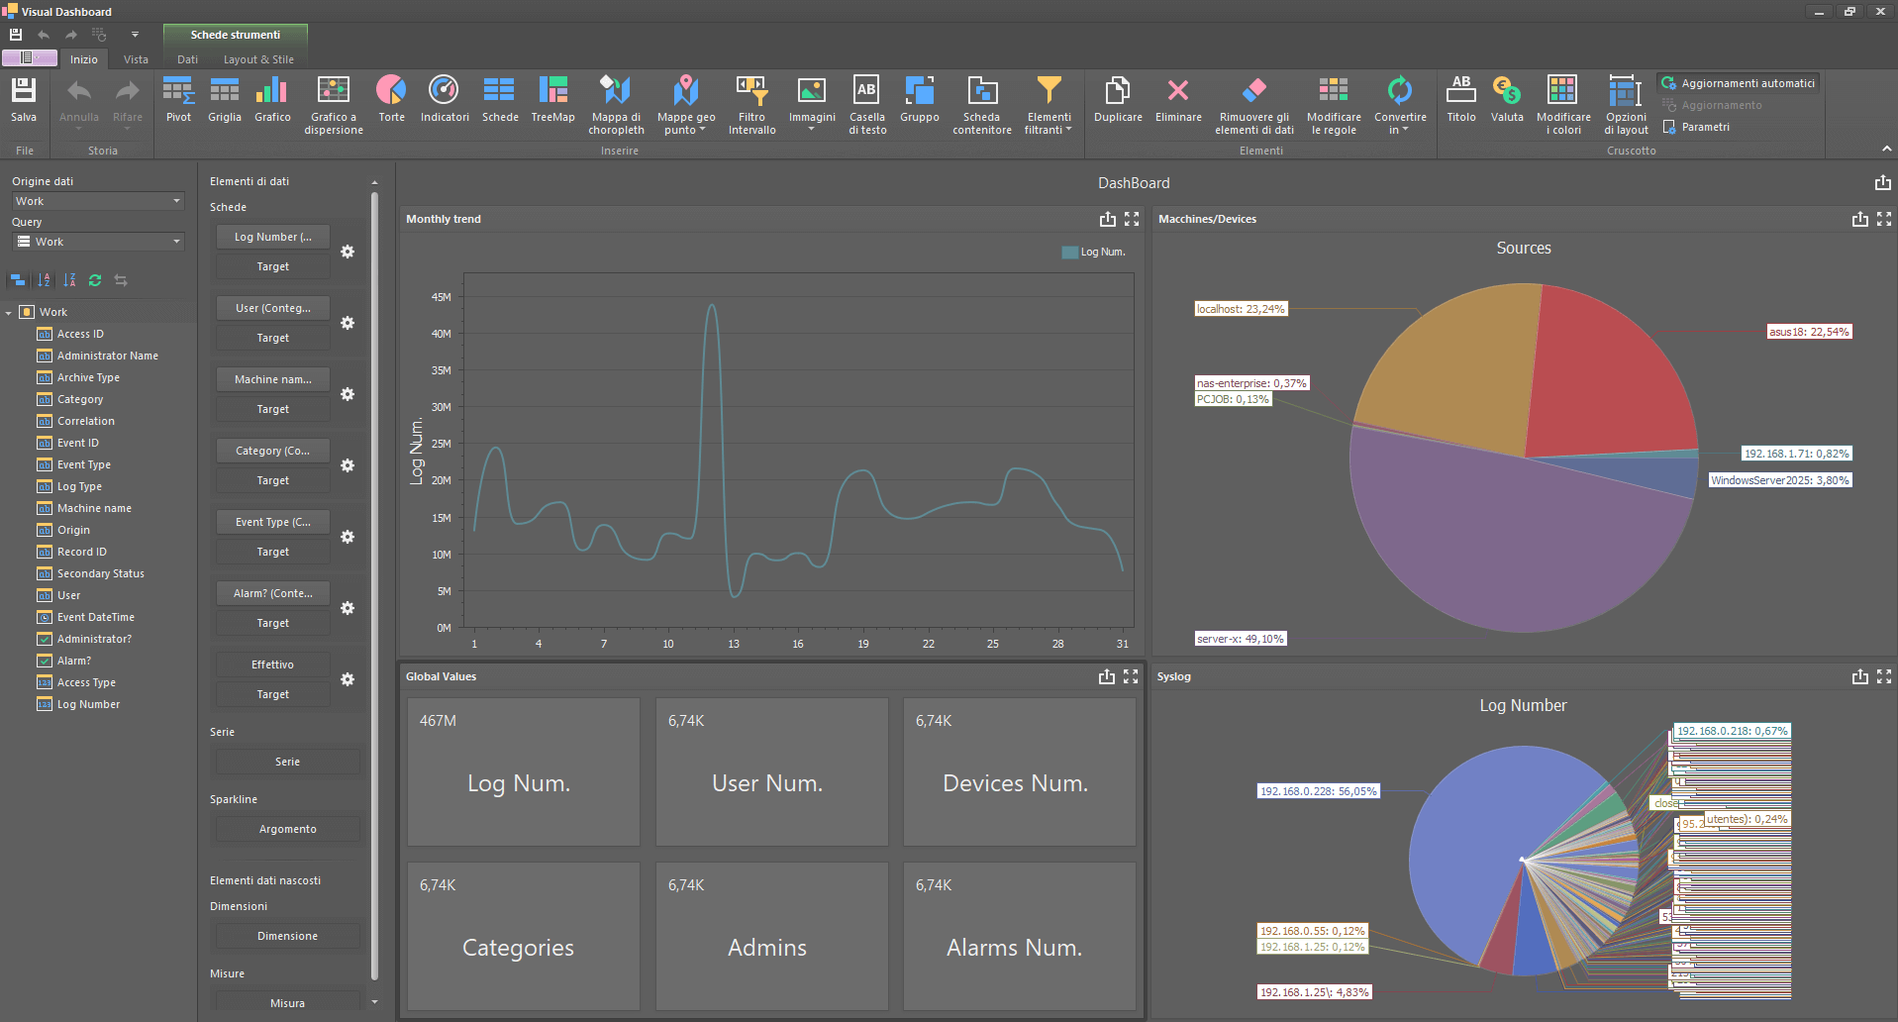Insert a Gruppo group container
Viewport: 1898px width, 1022px height.
click(920, 100)
